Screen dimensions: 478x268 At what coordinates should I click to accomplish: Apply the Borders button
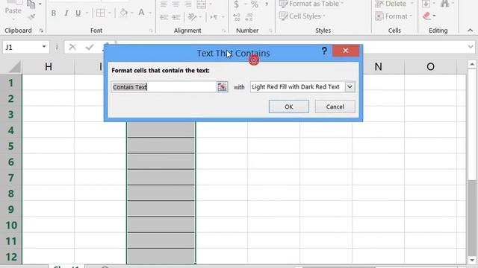(100, 13)
